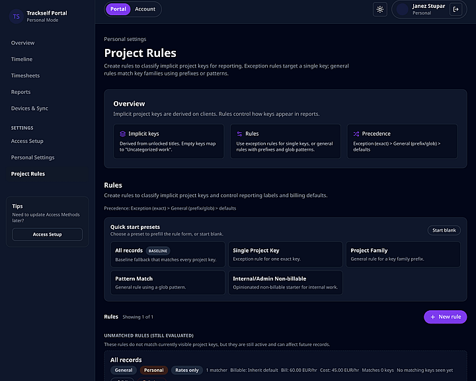Click the Precedence overview card
The width and height of the screenshot is (476, 381).
(402, 141)
